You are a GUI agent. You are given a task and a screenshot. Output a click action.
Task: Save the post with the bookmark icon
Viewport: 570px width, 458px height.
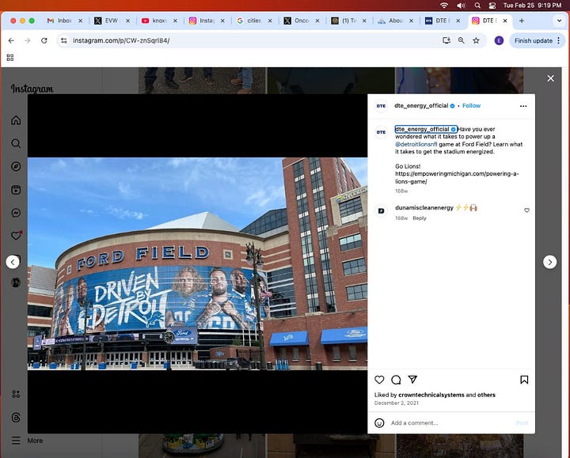(x=524, y=380)
